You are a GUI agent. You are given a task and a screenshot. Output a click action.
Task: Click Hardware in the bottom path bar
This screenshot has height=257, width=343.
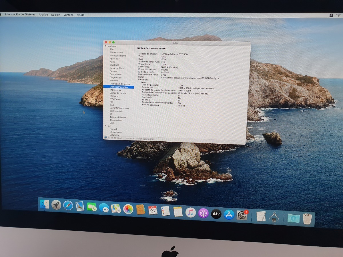[x=129, y=138]
